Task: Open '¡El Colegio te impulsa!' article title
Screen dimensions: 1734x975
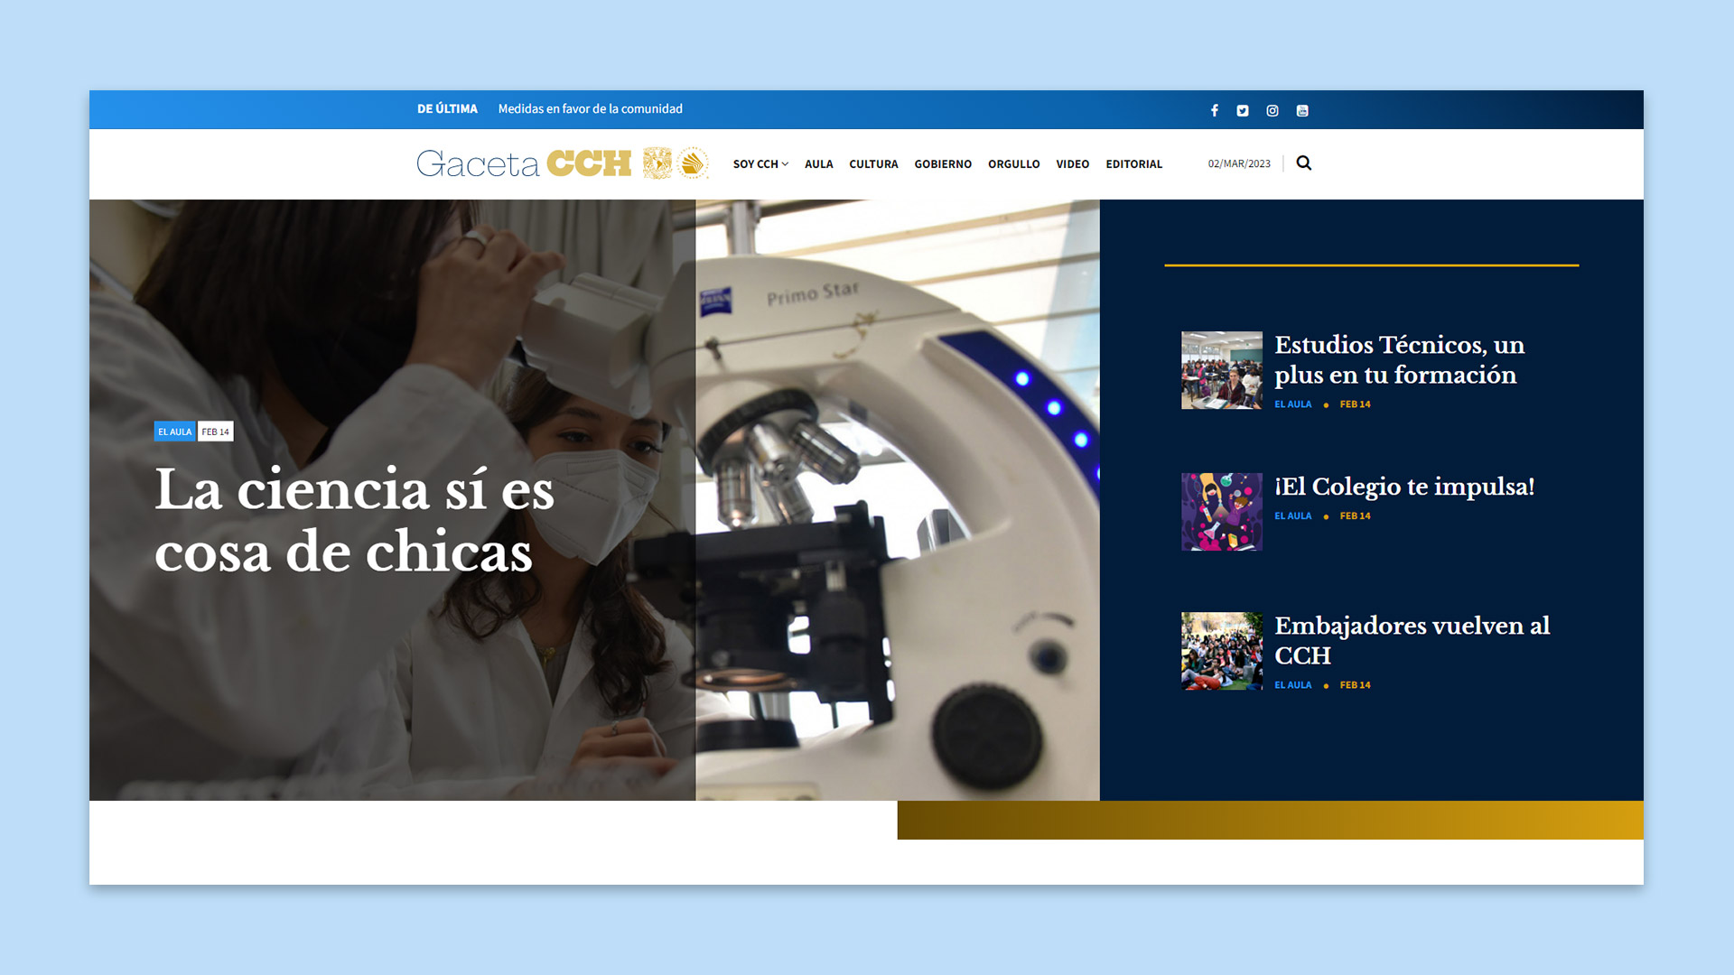Action: click(1403, 487)
